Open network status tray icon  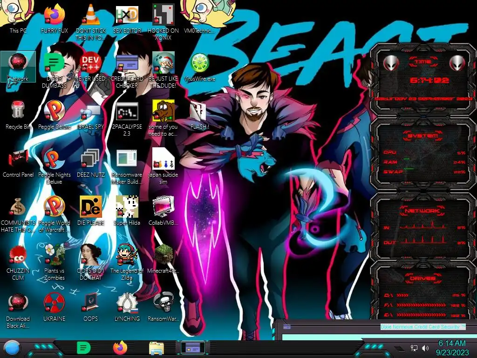pos(414,348)
